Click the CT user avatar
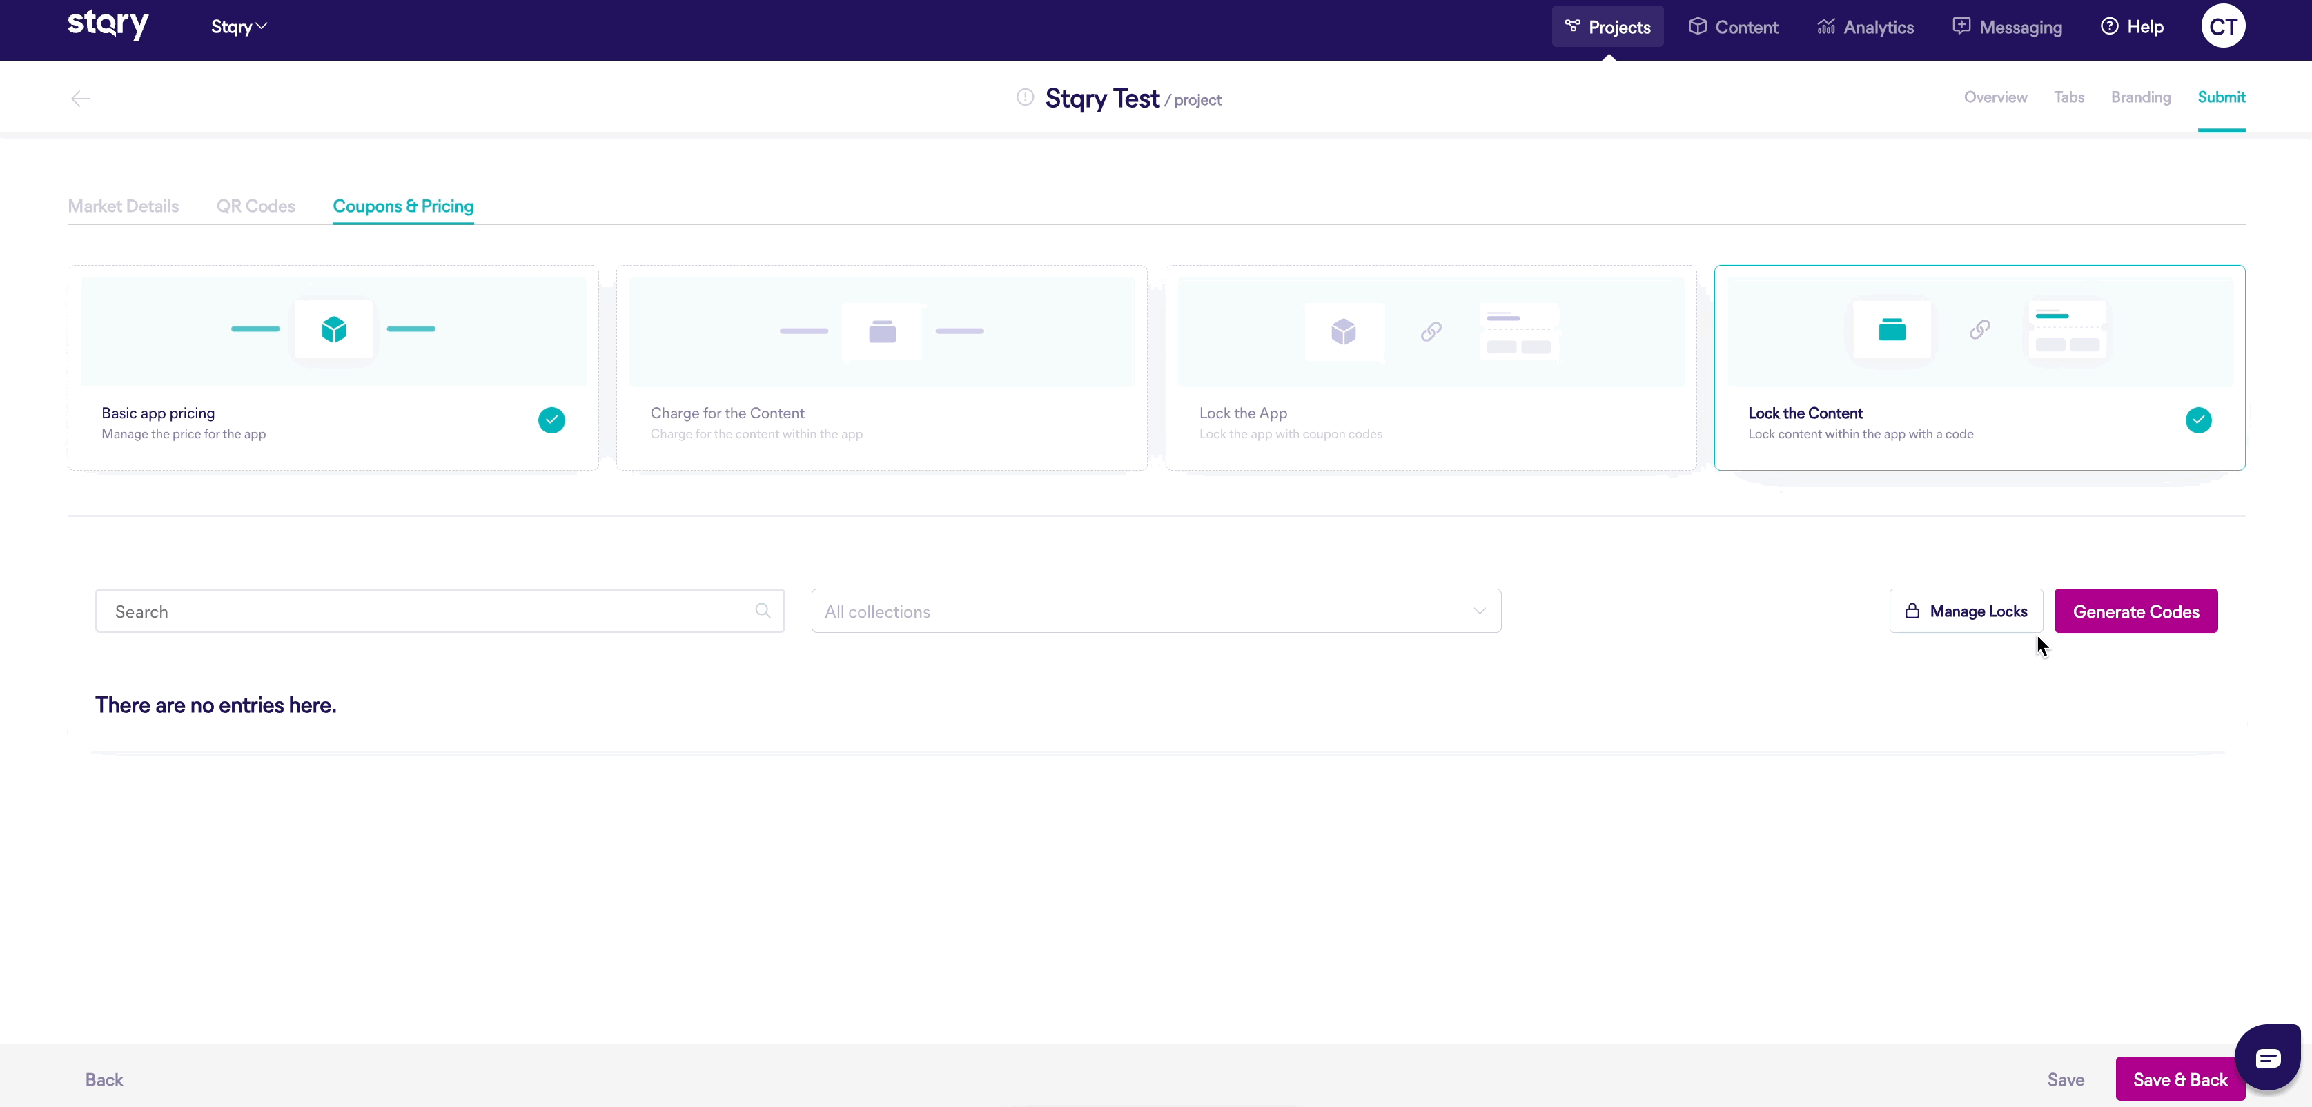Viewport: 2312px width, 1107px height. (x=2222, y=27)
